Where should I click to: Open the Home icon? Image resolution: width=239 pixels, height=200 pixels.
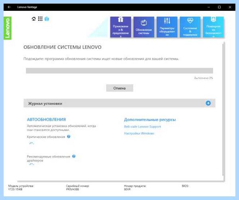34,19
